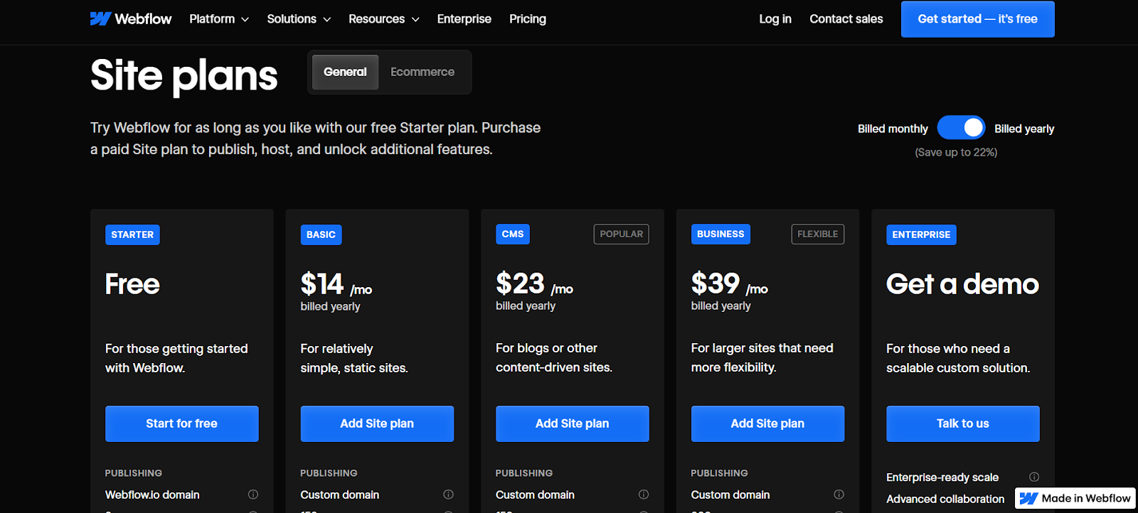Image resolution: width=1138 pixels, height=513 pixels.
Task: Click PUBLISHING heading in the Basic plan
Action: coord(329,473)
